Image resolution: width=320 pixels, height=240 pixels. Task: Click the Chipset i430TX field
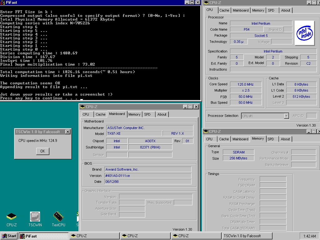pyautogui.click(x=150, y=141)
